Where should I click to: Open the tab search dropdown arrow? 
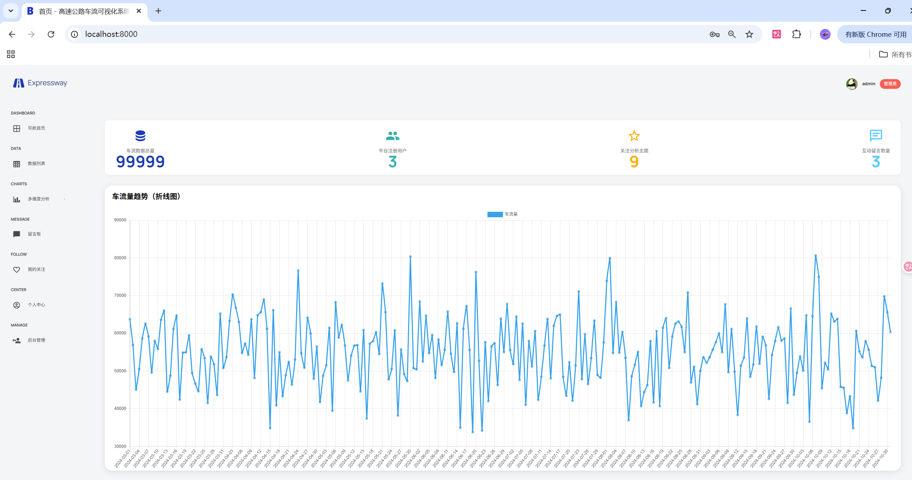[x=11, y=11]
